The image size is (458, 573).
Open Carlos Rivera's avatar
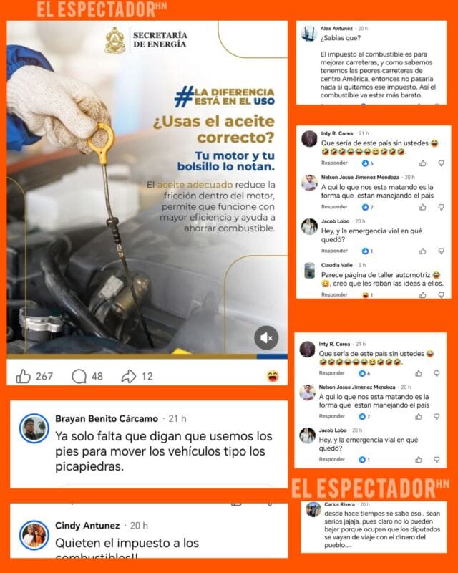[313, 509]
